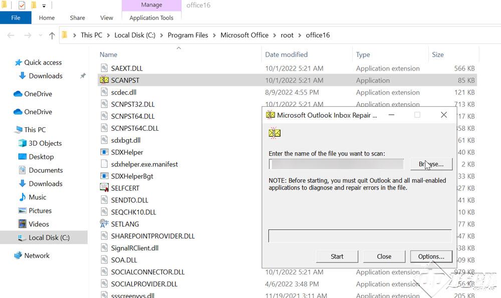Viewport: 501px width, 298px height.
Task: Select sdxbgt.dll in the file list
Action: [x=126, y=140]
